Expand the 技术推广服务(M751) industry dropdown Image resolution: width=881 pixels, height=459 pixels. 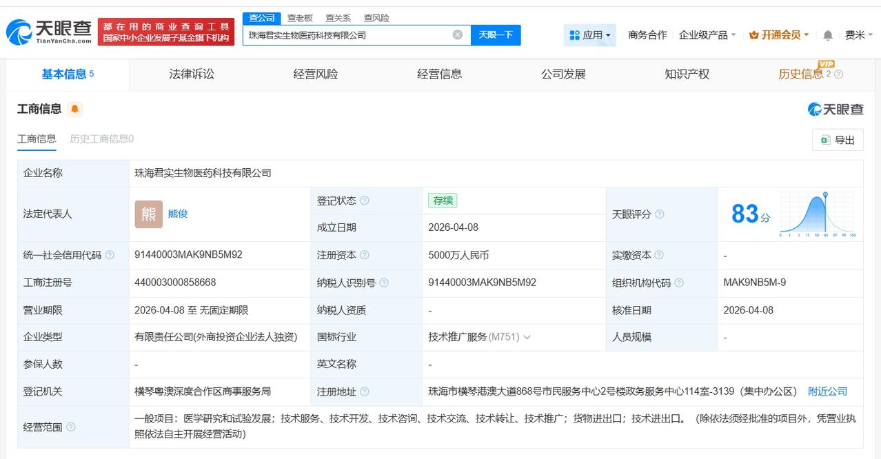(529, 337)
